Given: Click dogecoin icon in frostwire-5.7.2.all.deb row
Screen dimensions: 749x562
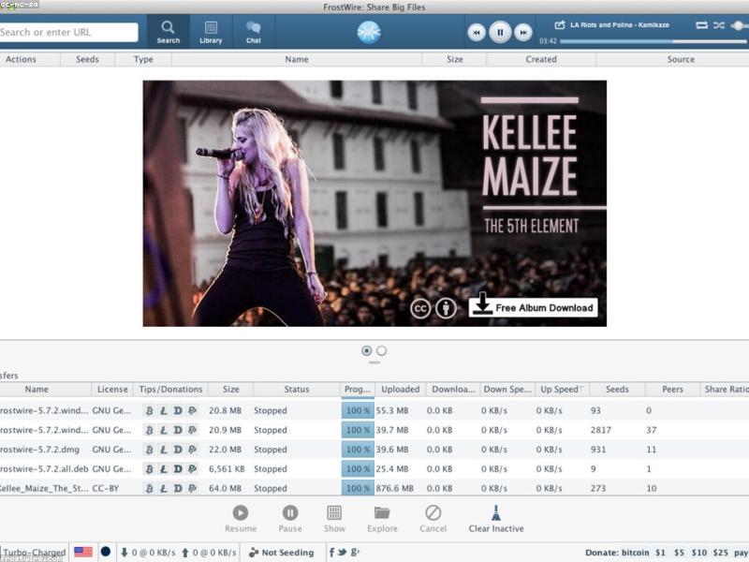Looking at the screenshot, I should tap(178, 469).
